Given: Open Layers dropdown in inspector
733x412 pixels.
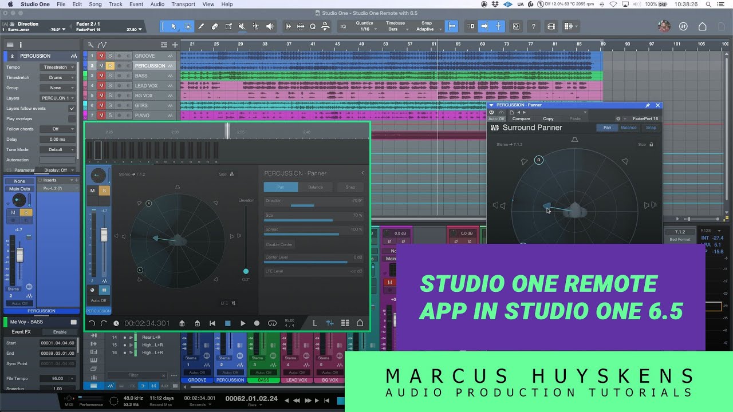Looking at the screenshot, I should (57, 98).
